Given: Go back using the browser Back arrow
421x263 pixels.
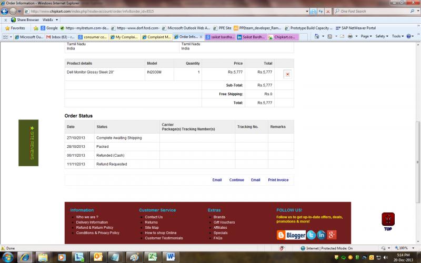Looking at the screenshot, I should coord(5,11).
